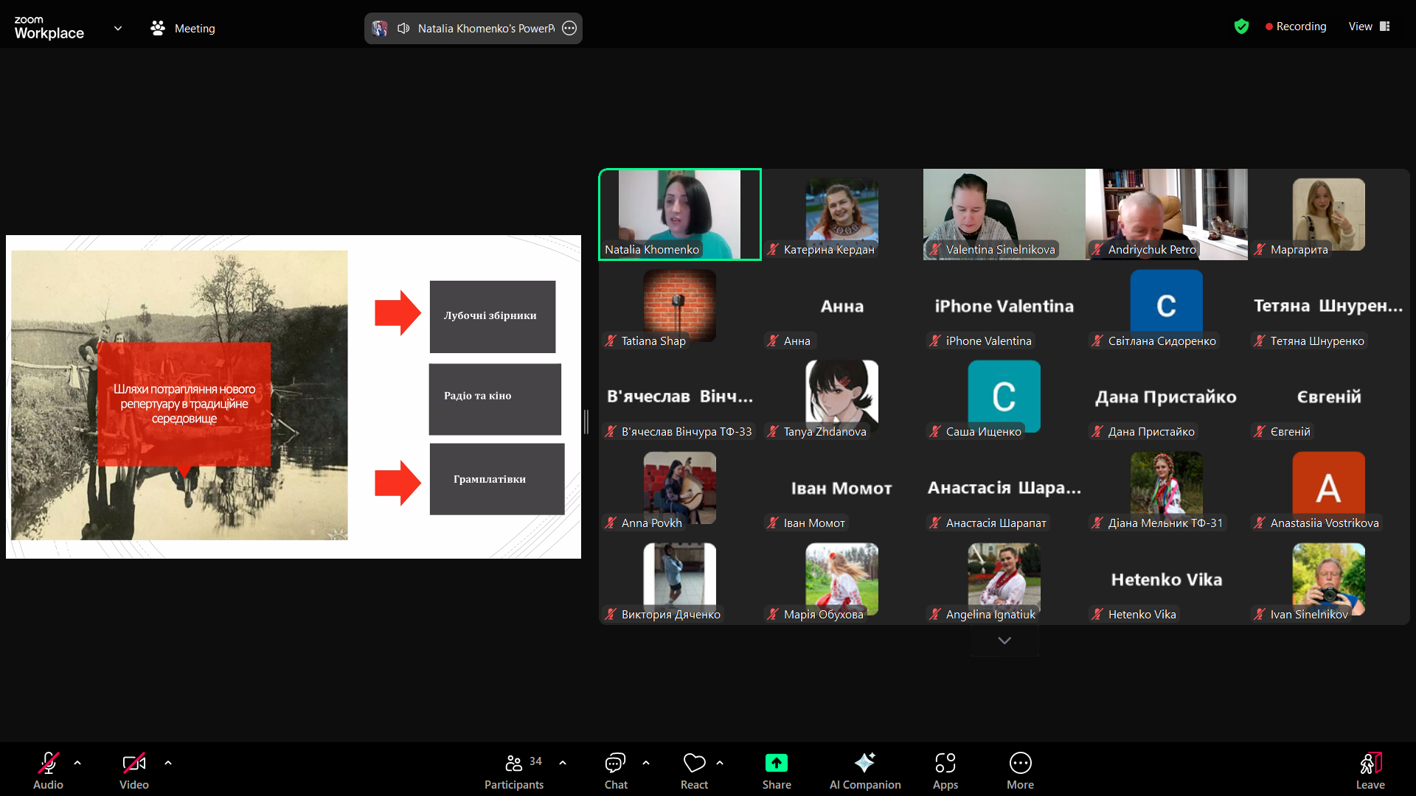This screenshot has height=796, width=1416.
Task: Open video options arrow next to Video
Action: pos(168,763)
